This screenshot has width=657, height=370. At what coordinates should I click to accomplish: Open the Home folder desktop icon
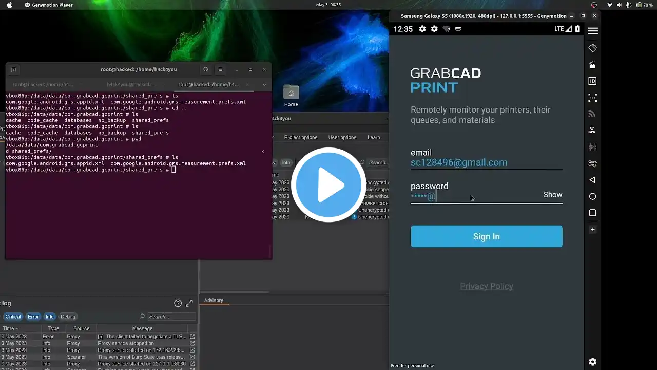[x=291, y=96]
